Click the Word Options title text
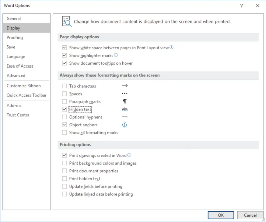Viewport: 266px width, 222px height. click(x=17, y=5)
